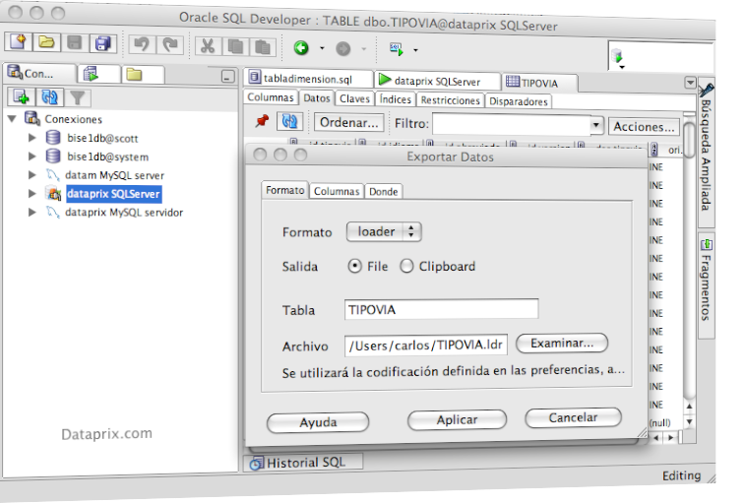Click the Ayuda button
This screenshot has height=503, width=745.
click(x=318, y=422)
